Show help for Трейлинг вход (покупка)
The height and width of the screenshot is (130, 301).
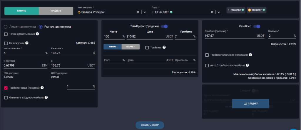point(42,88)
